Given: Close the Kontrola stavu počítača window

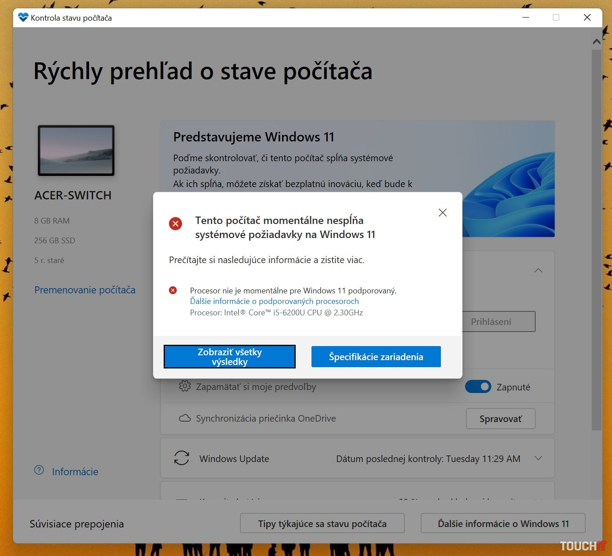Looking at the screenshot, I should click(x=587, y=18).
